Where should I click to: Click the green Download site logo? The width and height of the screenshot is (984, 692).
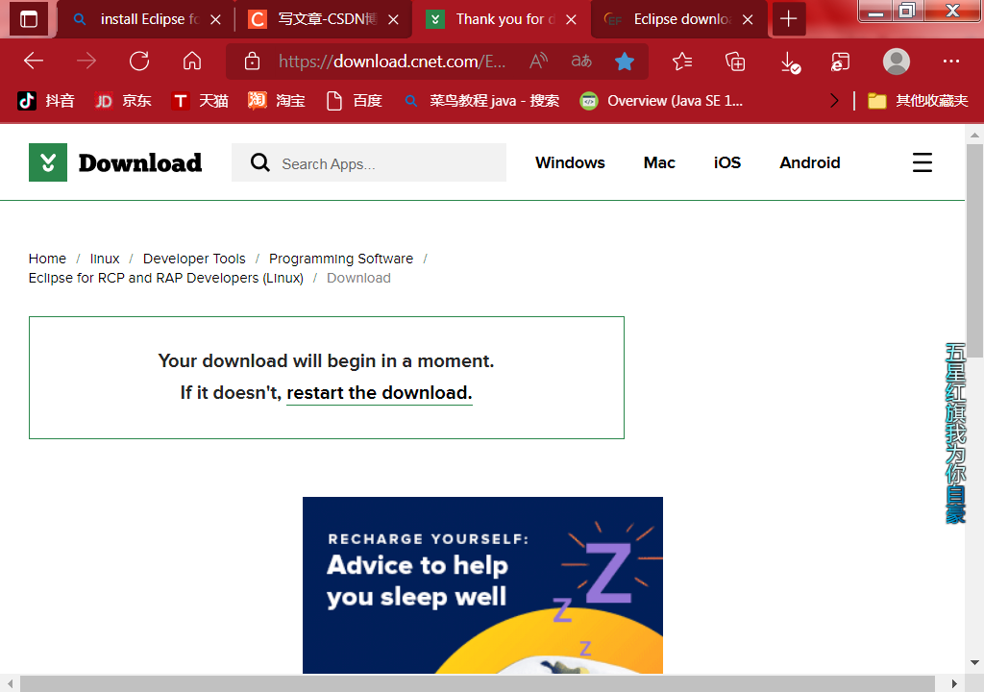pyautogui.click(x=48, y=162)
